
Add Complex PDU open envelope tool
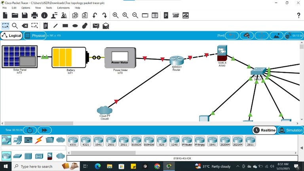(106, 26)
